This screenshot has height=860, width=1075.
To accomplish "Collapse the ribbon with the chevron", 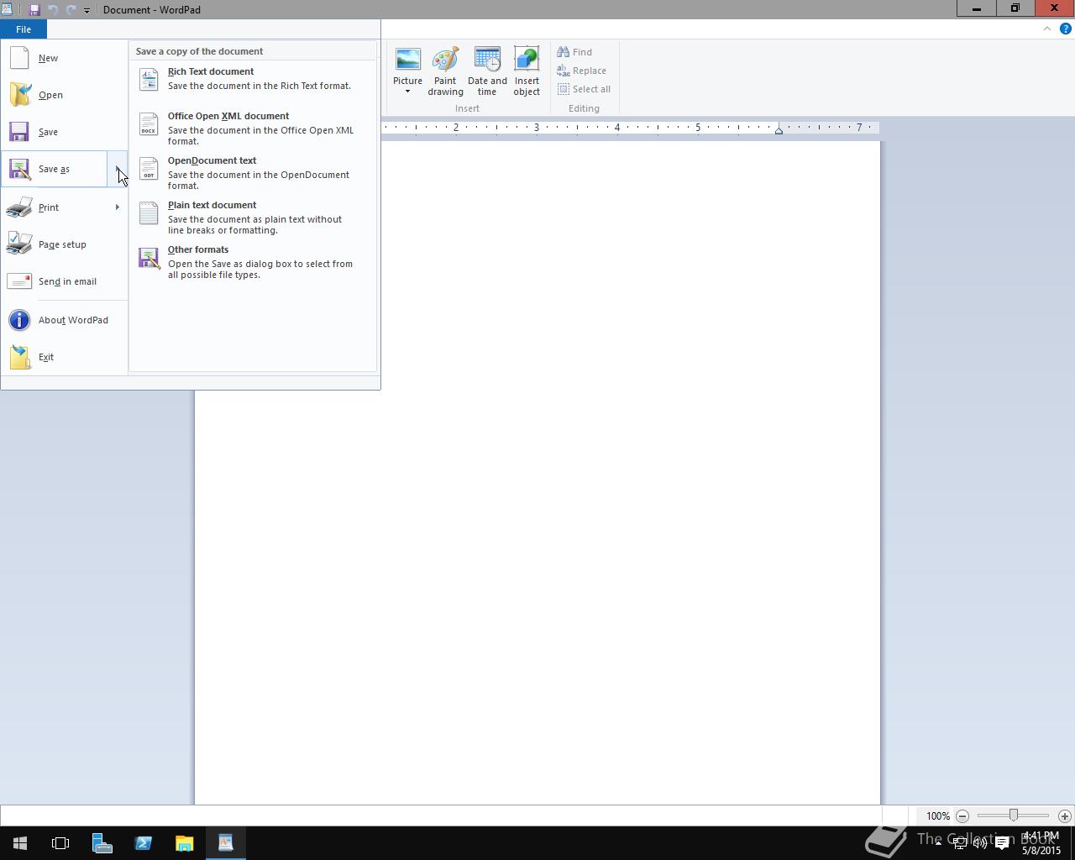I will [1047, 29].
